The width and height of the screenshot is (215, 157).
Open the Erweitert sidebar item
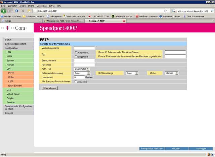click(x=18, y=102)
